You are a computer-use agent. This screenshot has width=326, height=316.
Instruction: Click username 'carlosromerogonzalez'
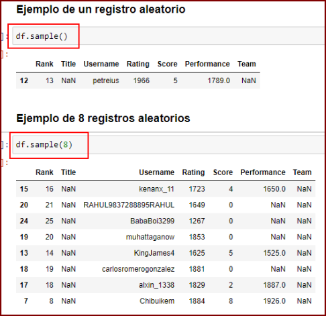click(x=138, y=269)
